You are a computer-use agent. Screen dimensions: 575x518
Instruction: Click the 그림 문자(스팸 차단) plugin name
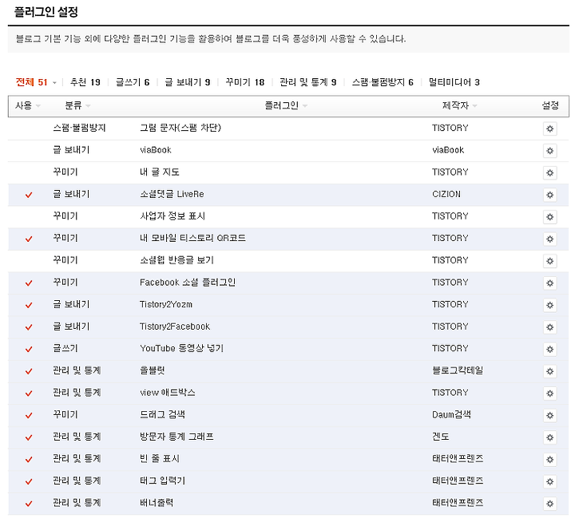pos(180,128)
